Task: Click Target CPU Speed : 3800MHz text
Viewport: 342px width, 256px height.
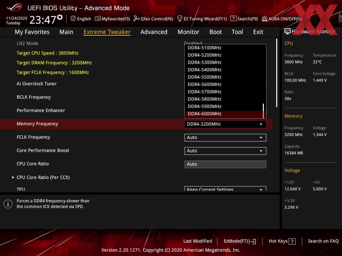Action: [x=48, y=53]
